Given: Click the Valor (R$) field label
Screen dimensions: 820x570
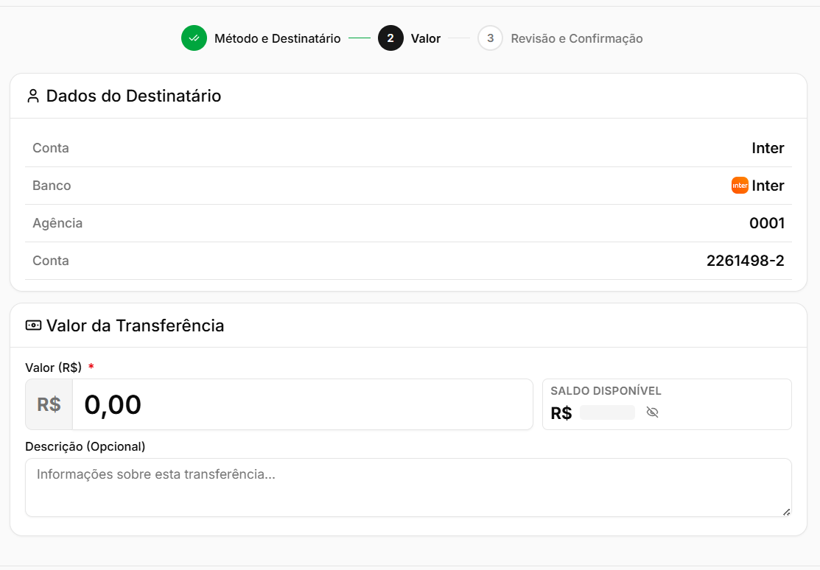Looking at the screenshot, I should [53, 367].
